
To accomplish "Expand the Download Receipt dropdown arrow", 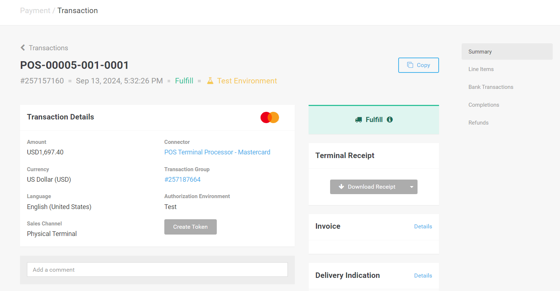I will [411, 187].
